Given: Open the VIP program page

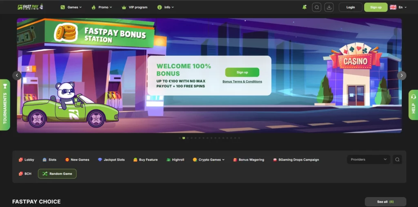Looking at the screenshot, I should click(x=135, y=7).
